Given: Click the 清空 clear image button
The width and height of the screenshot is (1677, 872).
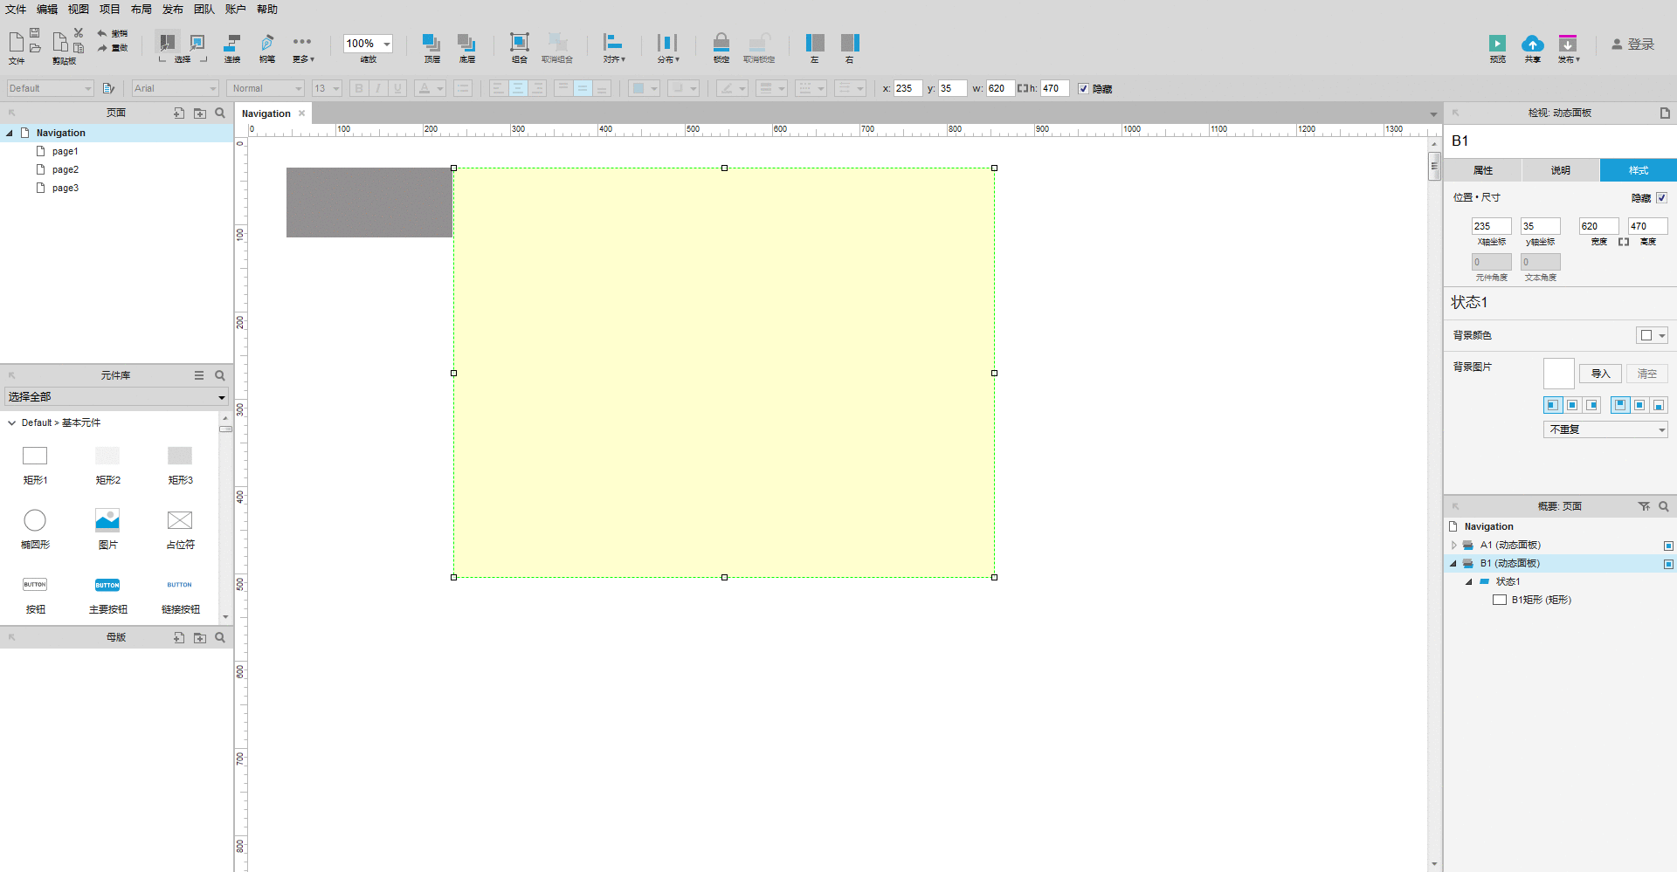Looking at the screenshot, I should tap(1647, 374).
